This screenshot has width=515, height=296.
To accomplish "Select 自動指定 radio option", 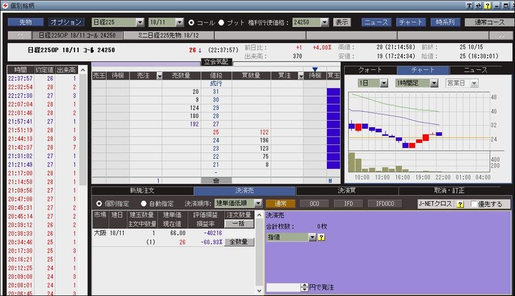I will pyautogui.click(x=144, y=204).
